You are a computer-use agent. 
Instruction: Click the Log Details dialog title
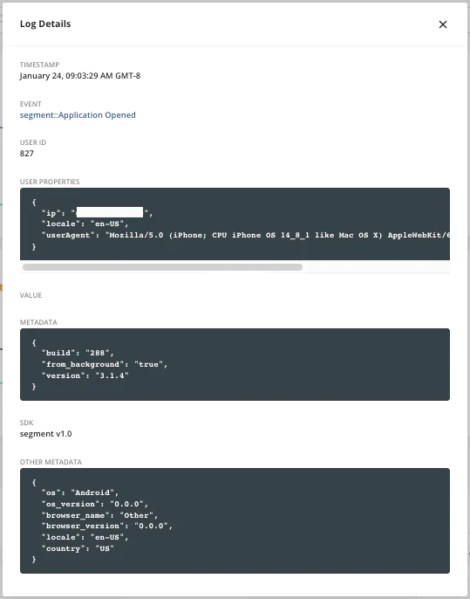click(45, 24)
